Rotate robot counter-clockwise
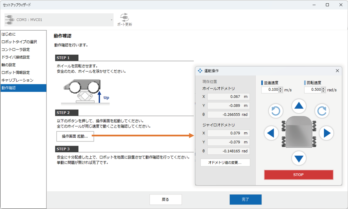This screenshot has width=348, height=209. [276, 111]
